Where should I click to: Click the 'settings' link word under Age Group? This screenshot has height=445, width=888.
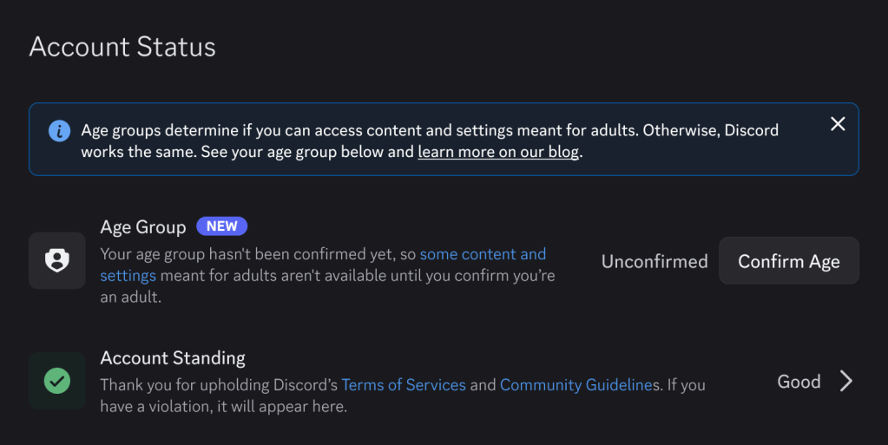pos(128,276)
